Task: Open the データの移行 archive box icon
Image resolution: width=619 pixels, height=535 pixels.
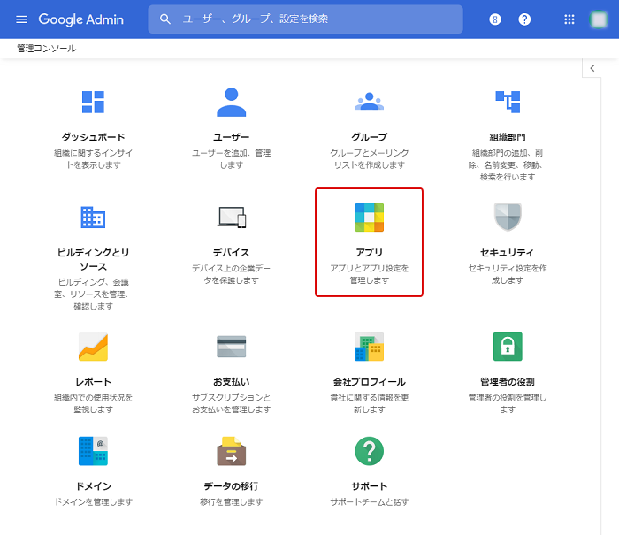Action: coord(232,451)
